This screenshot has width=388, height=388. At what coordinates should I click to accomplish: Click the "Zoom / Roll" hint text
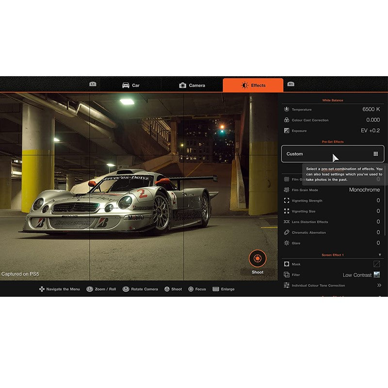[105, 289]
